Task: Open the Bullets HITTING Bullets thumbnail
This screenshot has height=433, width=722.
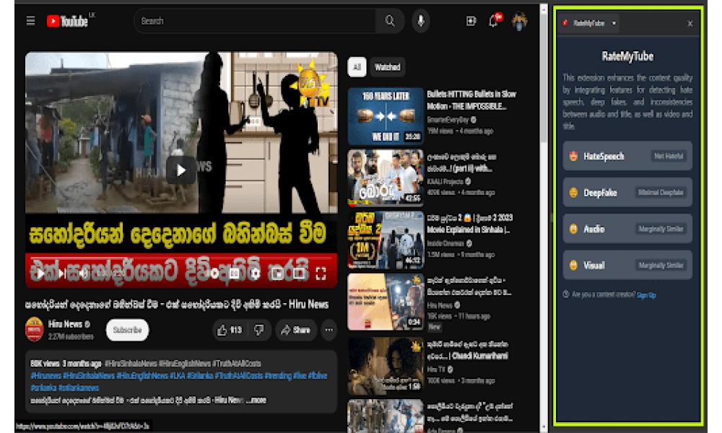Action: (x=386, y=116)
